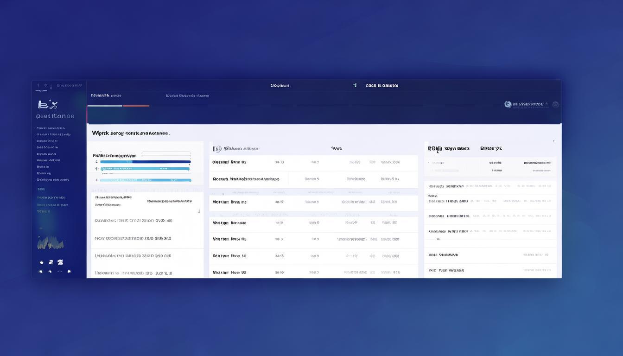Select the first tab with white underline
623x356 pixels.
point(106,96)
